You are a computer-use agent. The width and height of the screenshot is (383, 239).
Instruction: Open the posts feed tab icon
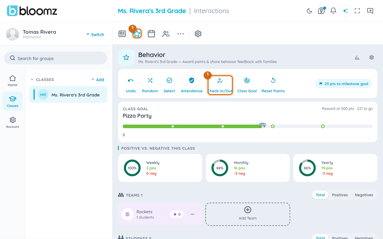(x=122, y=34)
